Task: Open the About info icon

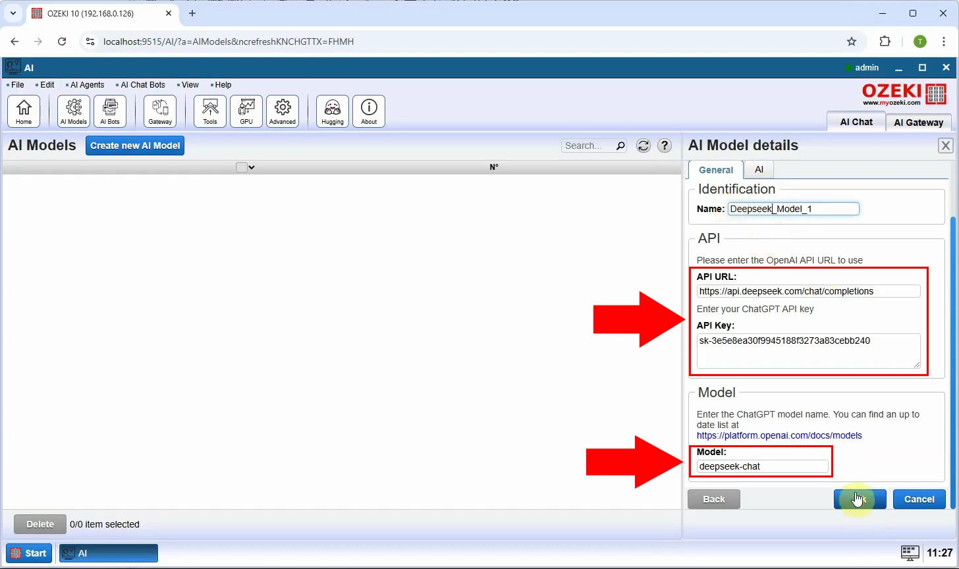Action: click(x=369, y=111)
